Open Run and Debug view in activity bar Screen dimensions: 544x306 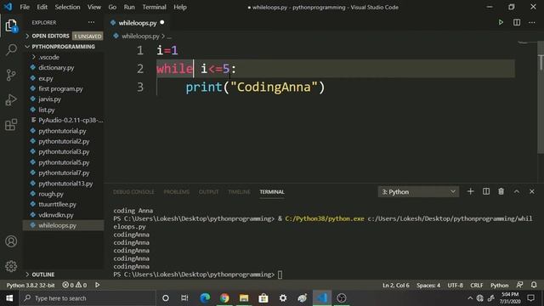click(11, 100)
